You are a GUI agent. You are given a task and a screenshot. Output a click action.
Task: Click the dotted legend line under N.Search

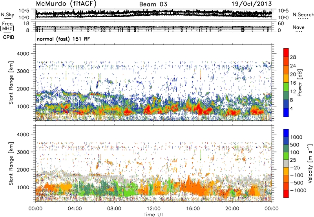coord(304,19)
